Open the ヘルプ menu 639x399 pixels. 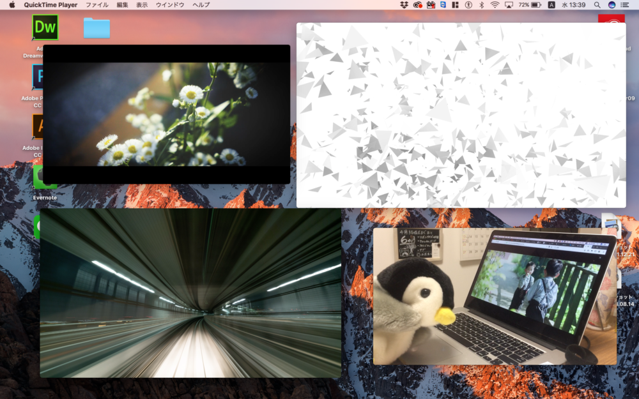[201, 5]
